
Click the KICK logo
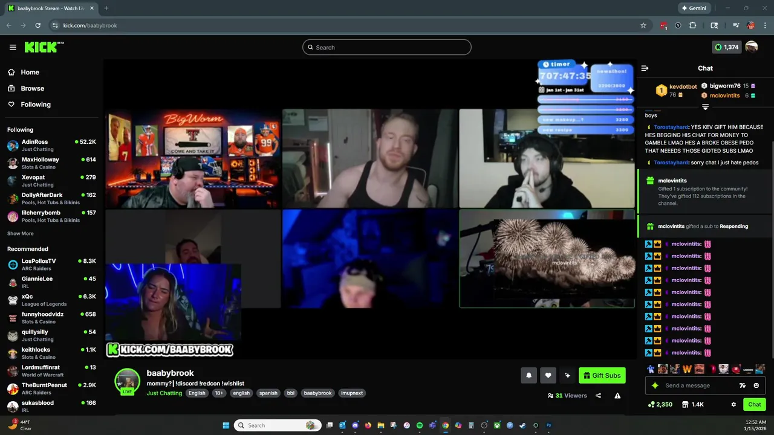coord(44,47)
